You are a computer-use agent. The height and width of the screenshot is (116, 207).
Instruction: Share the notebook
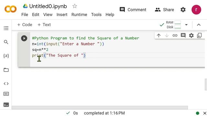pos(164,10)
